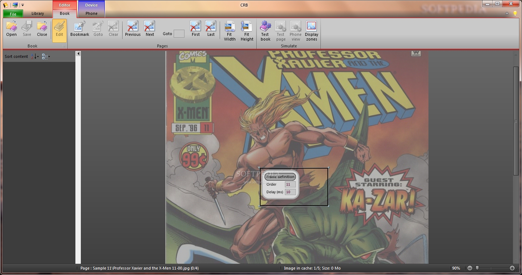
Task: Open the tree view options dropdown
Action: pyautogui.click(x=46, y=56)
